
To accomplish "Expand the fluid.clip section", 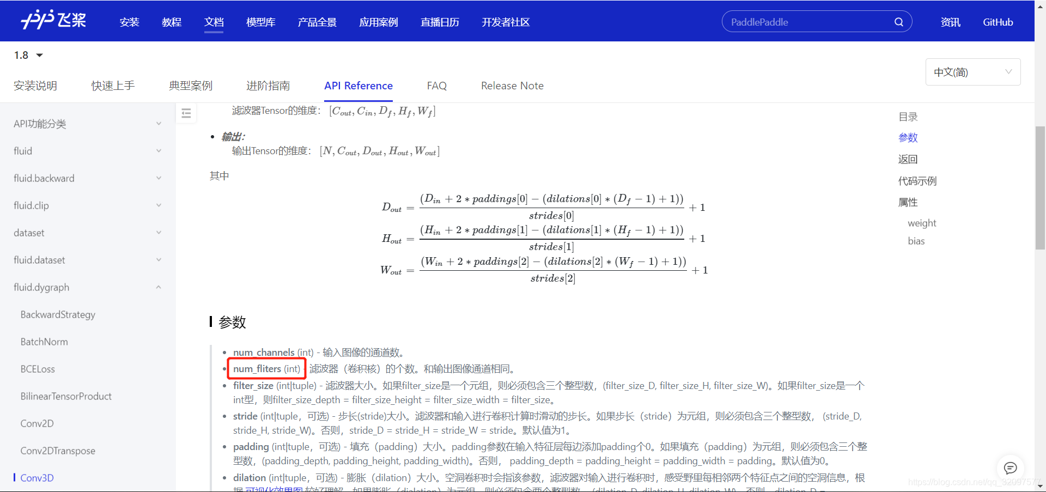I will coord(87,205).
